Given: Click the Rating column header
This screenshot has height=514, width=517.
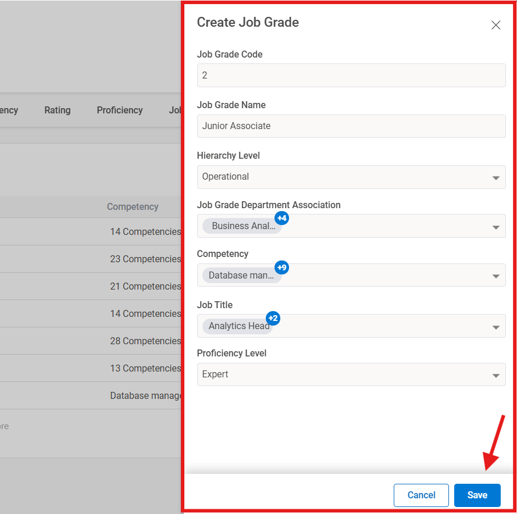Looking at the screenshot, I should (57, 110).
